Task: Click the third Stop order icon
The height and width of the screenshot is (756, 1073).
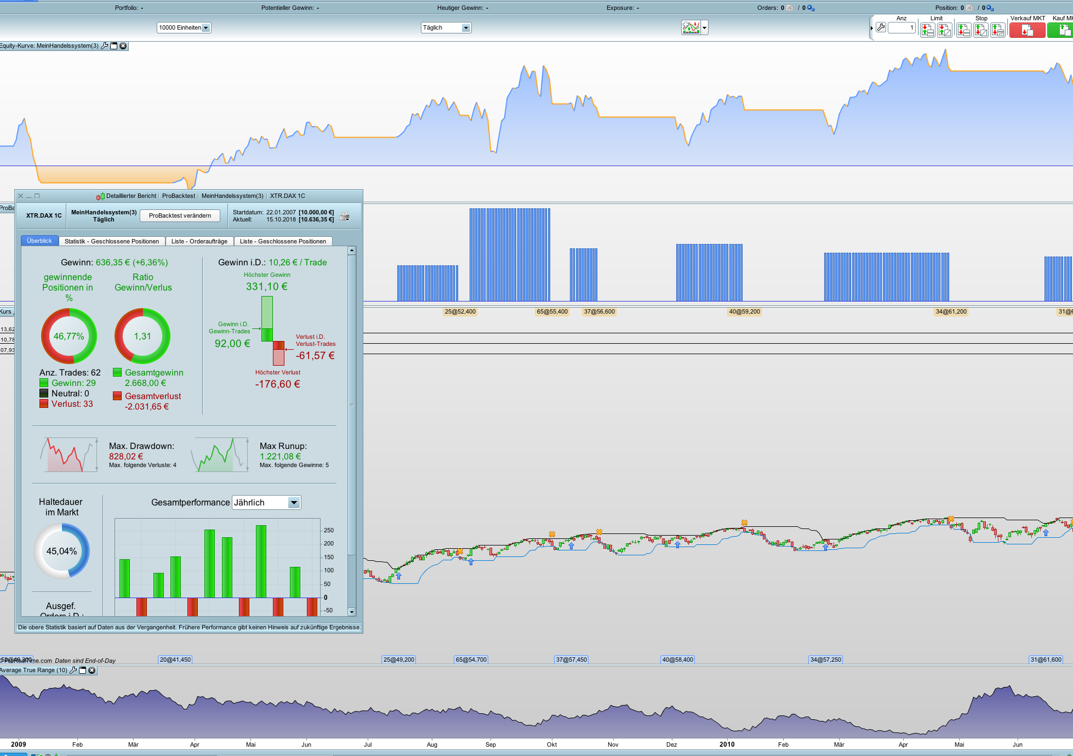Action: click(x=998, y=30)
